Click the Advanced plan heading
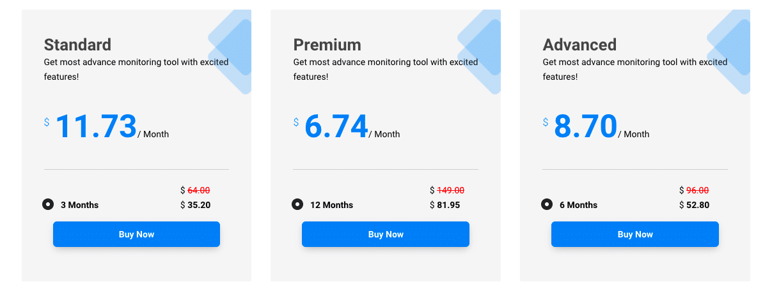The image size is (772, 291). point(579,45)
